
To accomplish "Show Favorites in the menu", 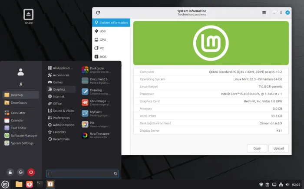I will click(x=61, y=132).
